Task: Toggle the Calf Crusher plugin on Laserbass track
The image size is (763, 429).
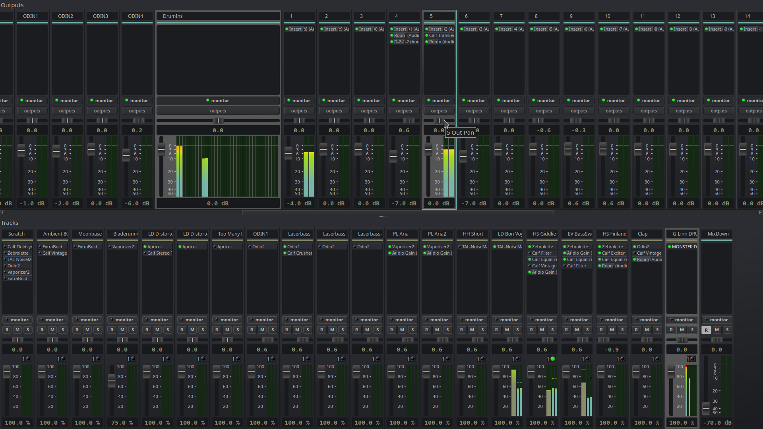Action: pyautogui.click(x=285, y=253)
